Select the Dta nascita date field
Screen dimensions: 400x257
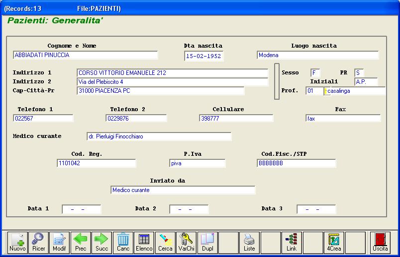pyautogui.click(x=203, y=56)
